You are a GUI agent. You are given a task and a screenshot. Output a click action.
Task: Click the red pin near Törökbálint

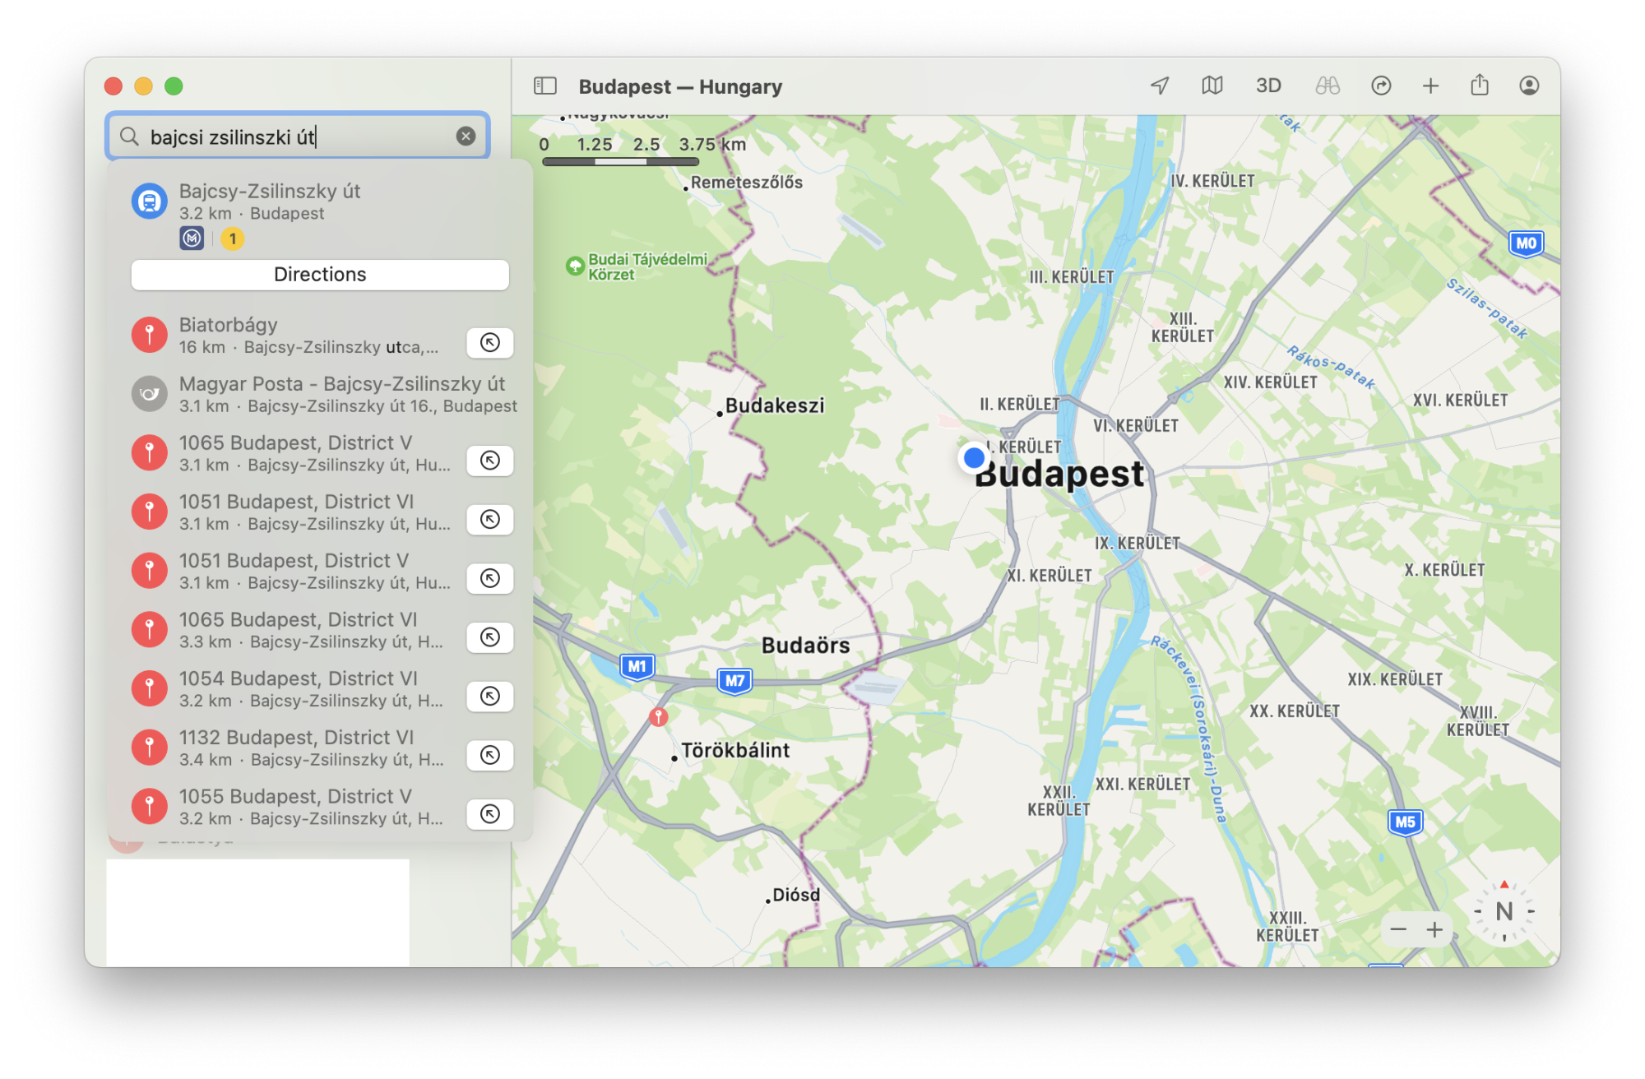(658, 716)
